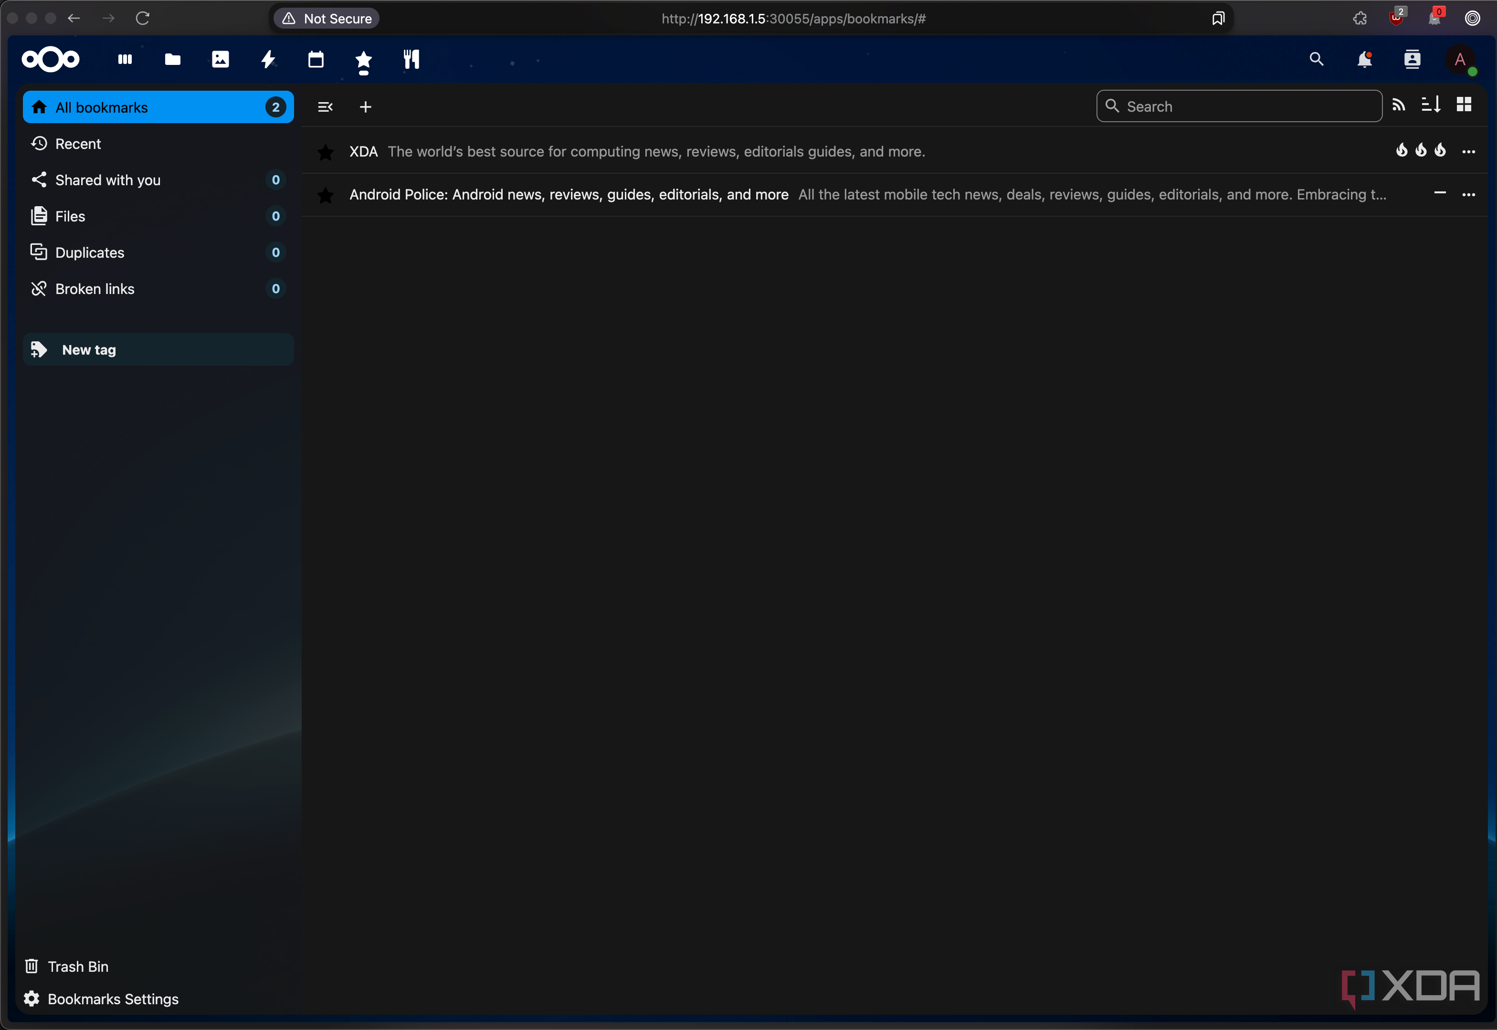Click the Nextcloud logo

tap(50, 59)
